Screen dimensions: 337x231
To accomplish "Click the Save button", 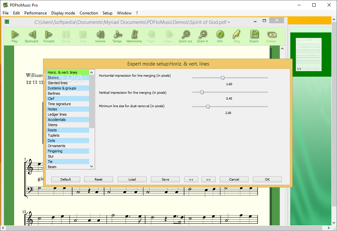I will coord(165,179).
